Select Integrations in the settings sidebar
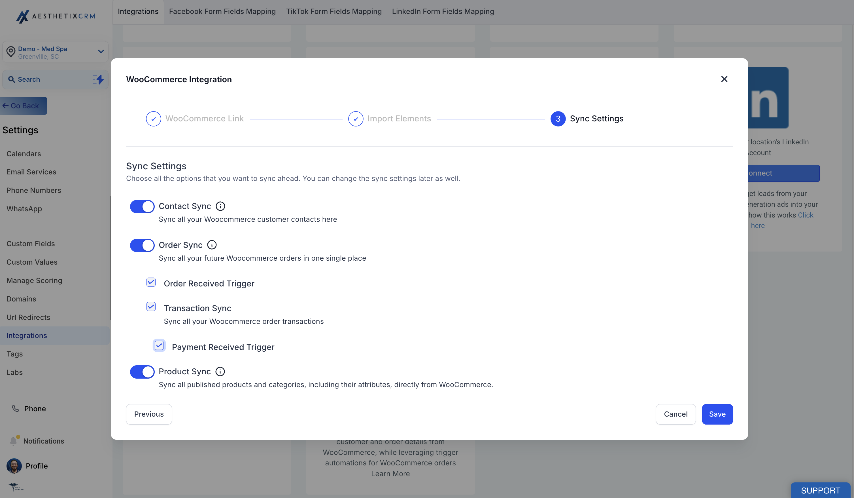This screenshot has height=498, width=854. click(x=55, y=335)
